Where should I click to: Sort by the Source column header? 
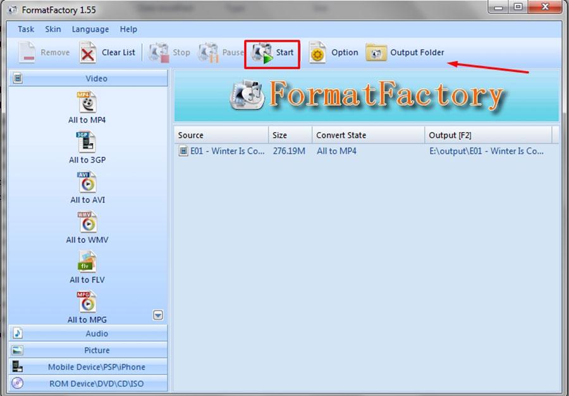click(x=221, y=135)
